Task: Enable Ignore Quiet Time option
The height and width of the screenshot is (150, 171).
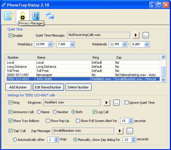Action: pyautogui.click(x=126, y=103)
